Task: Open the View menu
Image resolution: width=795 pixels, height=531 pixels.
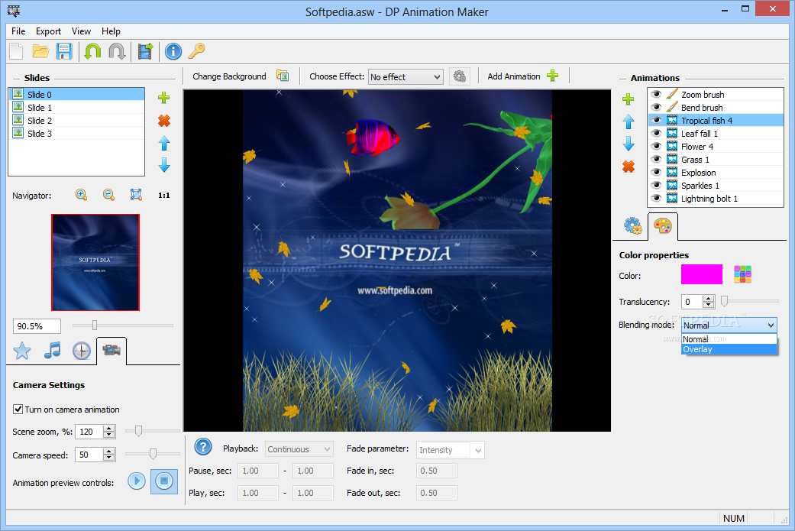Action: pos(81,31)
